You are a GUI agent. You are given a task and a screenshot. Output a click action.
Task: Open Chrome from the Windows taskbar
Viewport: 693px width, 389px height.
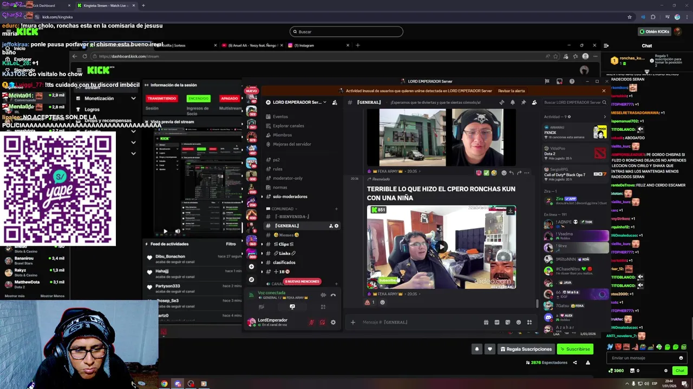(x=164, y=384)
